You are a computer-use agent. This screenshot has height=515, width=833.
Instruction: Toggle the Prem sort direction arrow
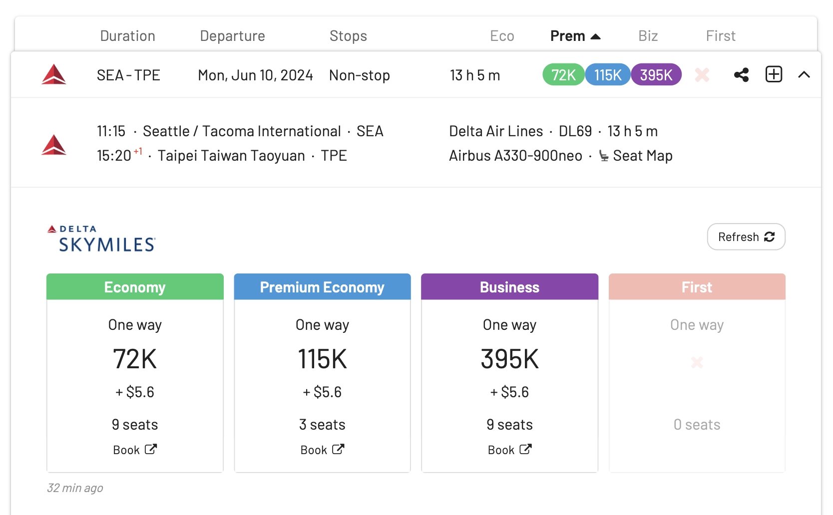coord(595,36)
